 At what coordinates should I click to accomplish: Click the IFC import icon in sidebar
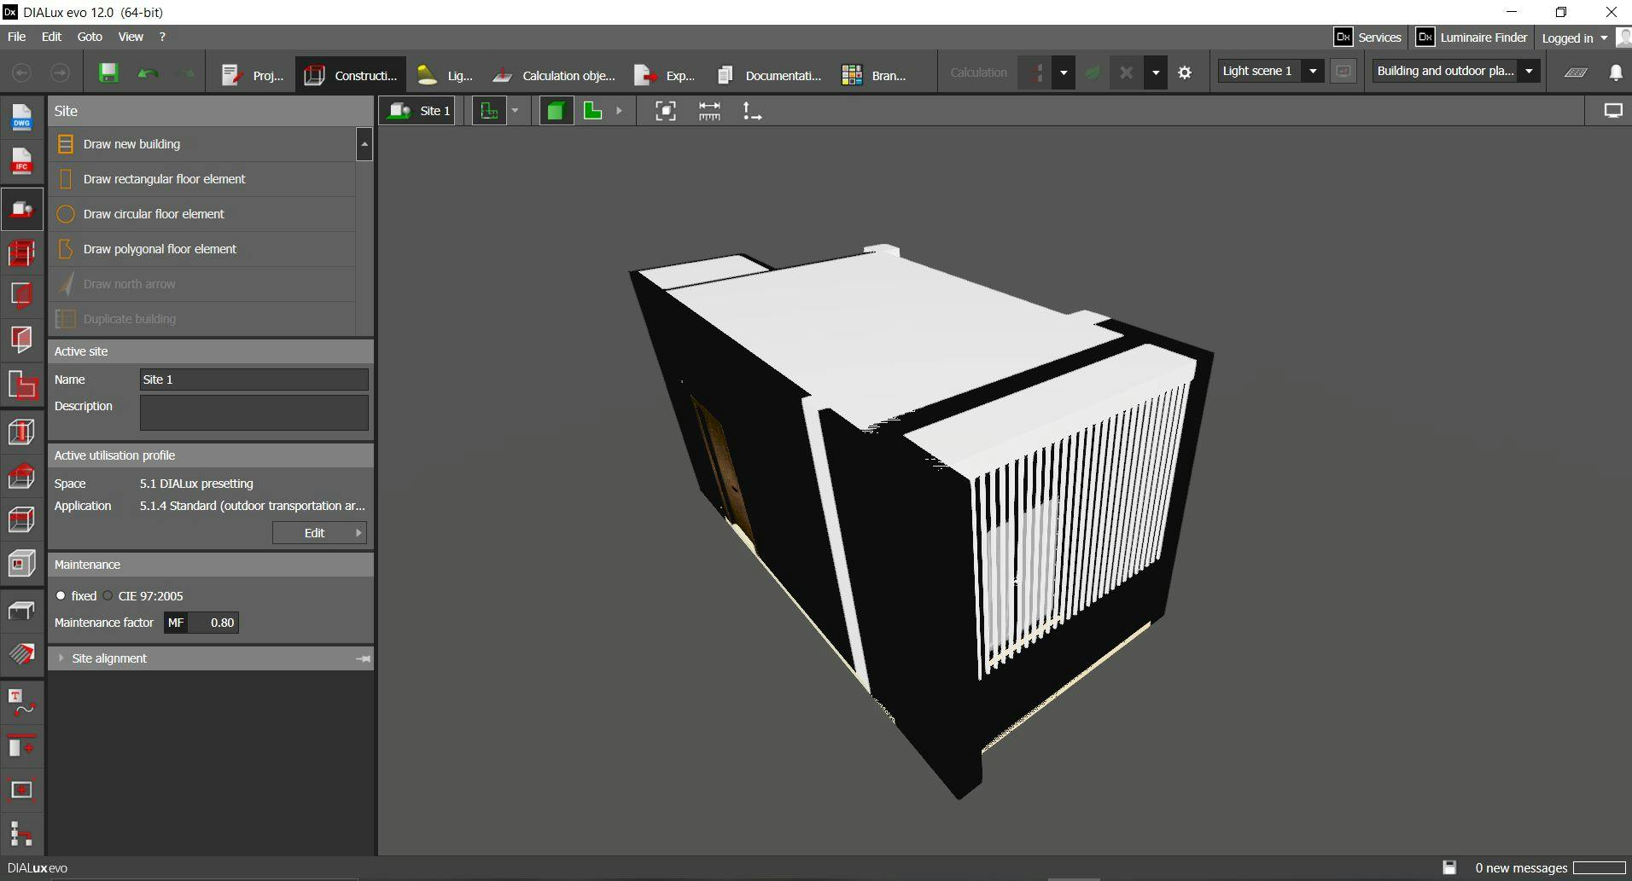pos(21,162)
